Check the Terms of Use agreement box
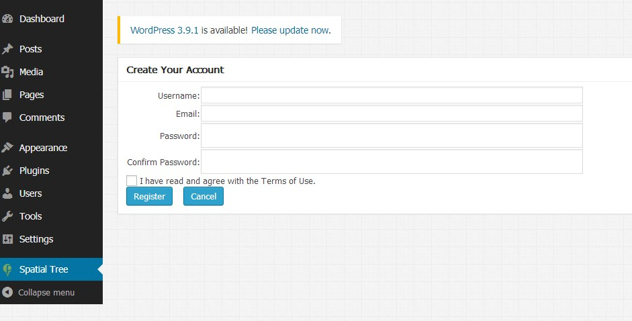This screenshot has width=632, height=321. [132, 181]
